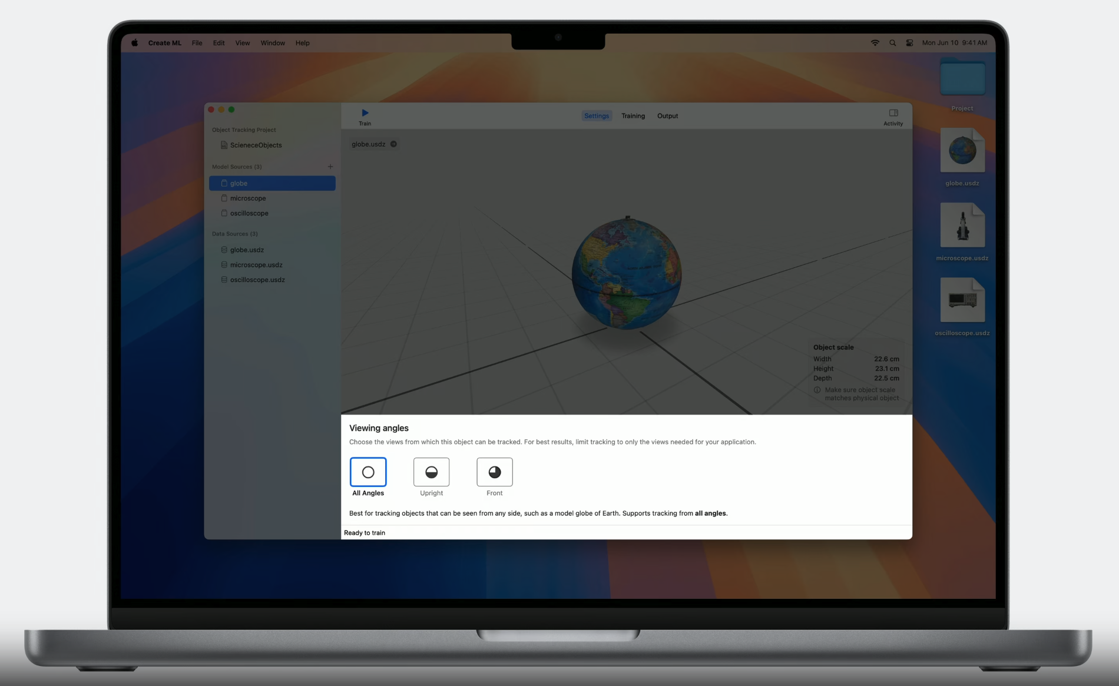Click the arrow icon next to globe.usdz
The height and width of the screenshot is (686, 1119).
coord(393,144)
